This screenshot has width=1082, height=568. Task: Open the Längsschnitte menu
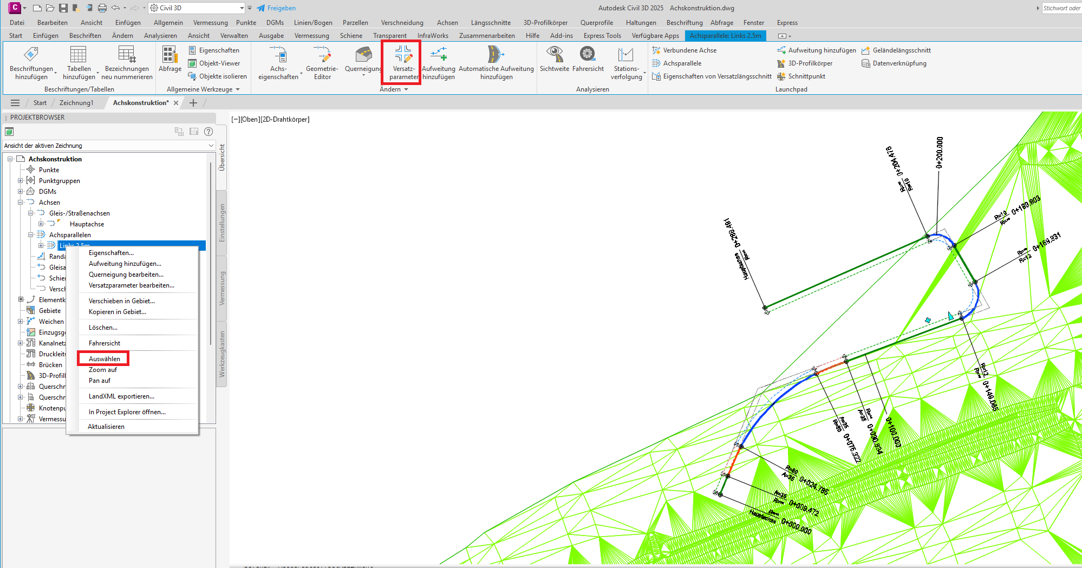tap(491, 23)
